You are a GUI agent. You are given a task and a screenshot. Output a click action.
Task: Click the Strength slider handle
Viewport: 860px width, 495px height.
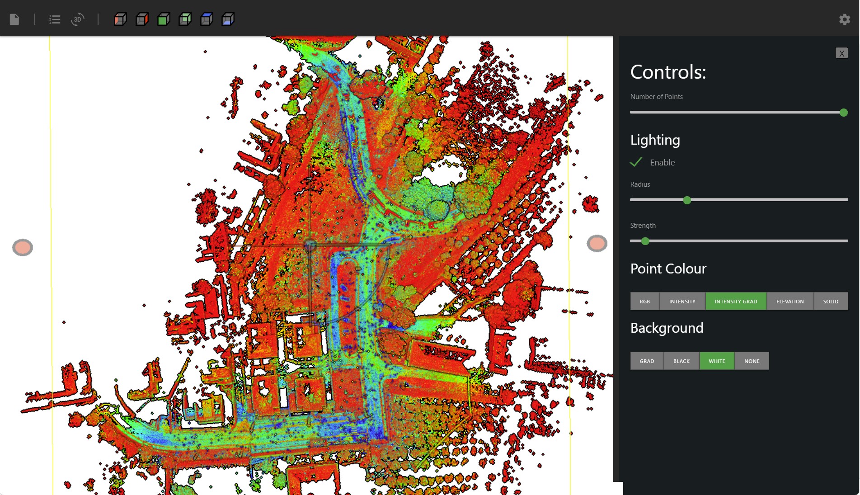645,241
